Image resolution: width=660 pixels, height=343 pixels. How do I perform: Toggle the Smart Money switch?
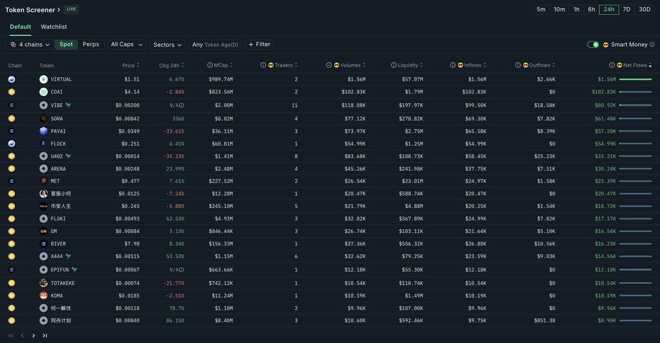pyautogui.click(x=593, y=45)
